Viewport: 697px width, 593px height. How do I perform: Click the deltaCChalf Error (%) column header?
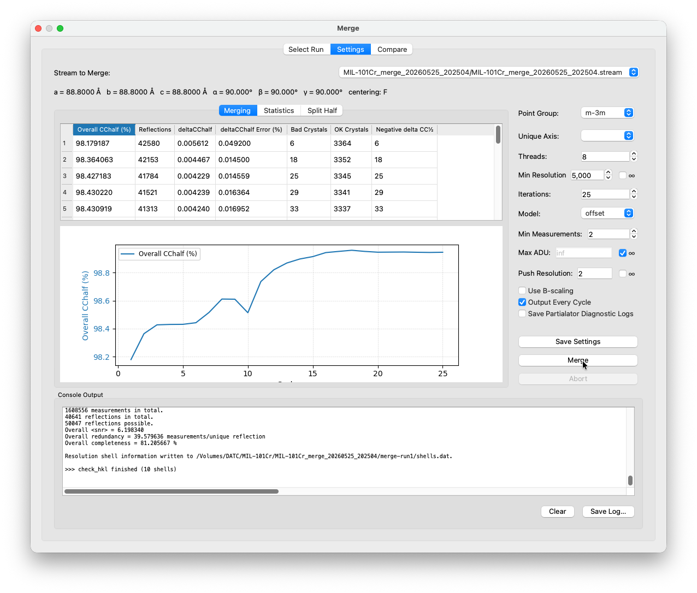[251, 129]
